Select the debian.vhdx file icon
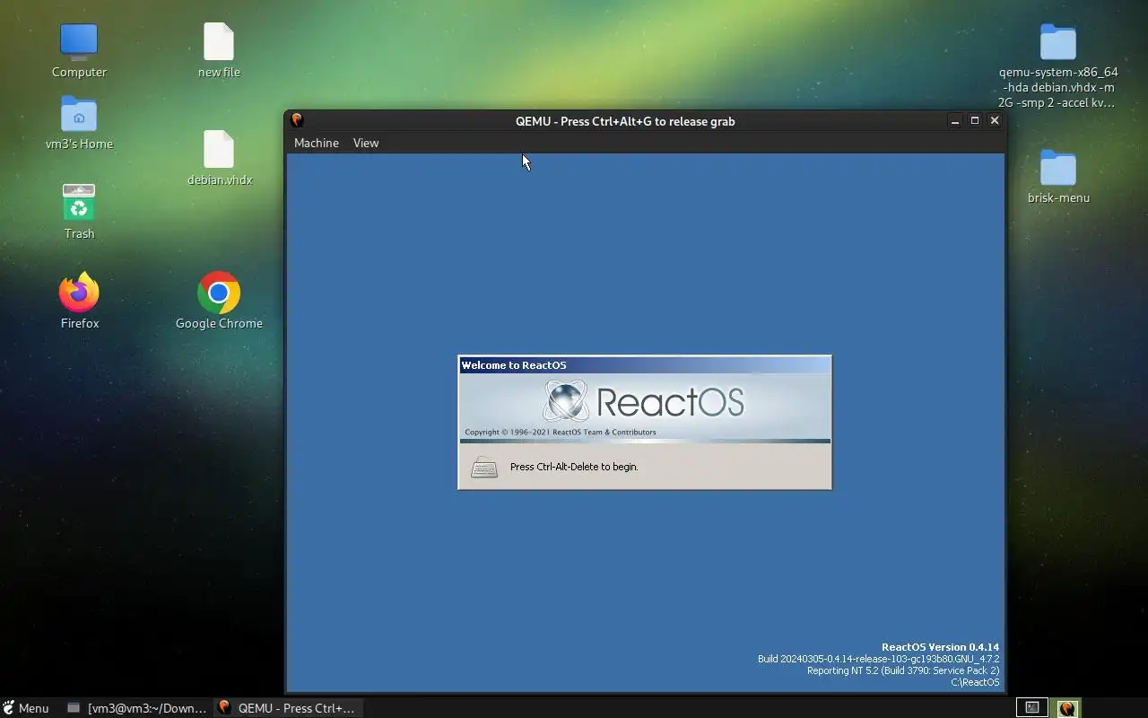1148x718 pixels. tap(219, 149)
